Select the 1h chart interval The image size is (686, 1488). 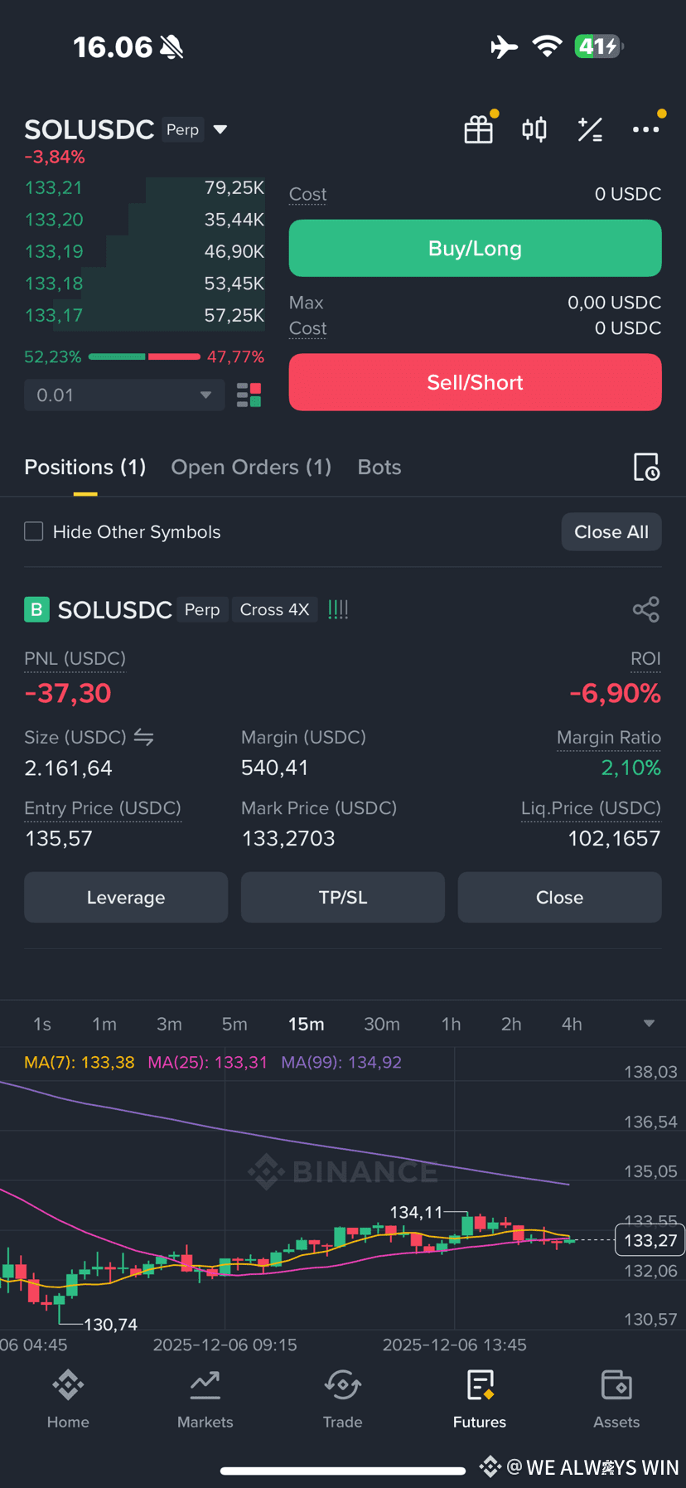pos(451,1025)
